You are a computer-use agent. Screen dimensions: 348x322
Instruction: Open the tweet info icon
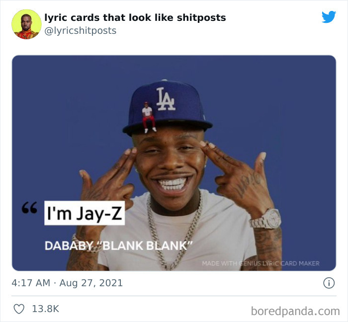329,283
